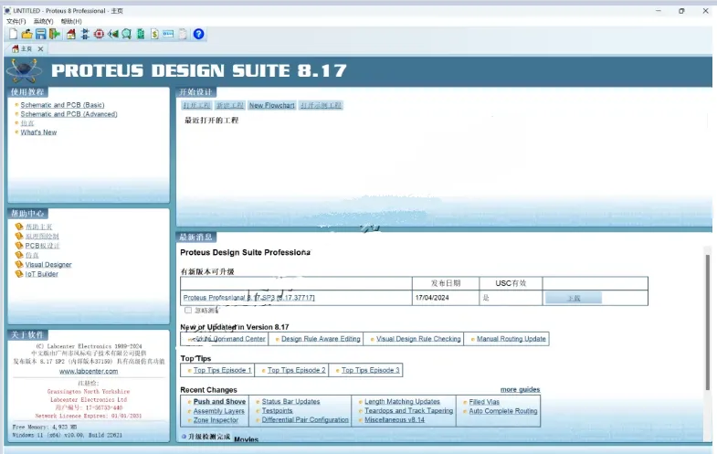This screenshot has height=454, width=717.
Task: Open PCB Layout red chip icon
Action: click(99, 34)
